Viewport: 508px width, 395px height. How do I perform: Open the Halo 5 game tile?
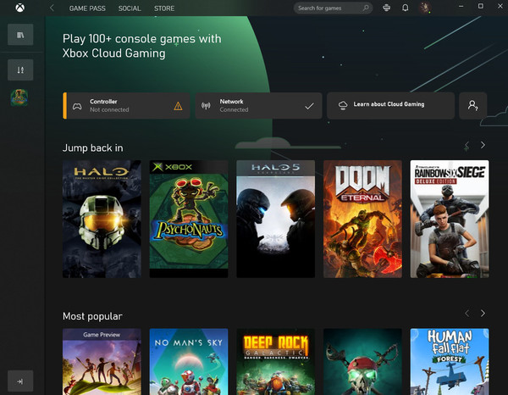[276, 219]
